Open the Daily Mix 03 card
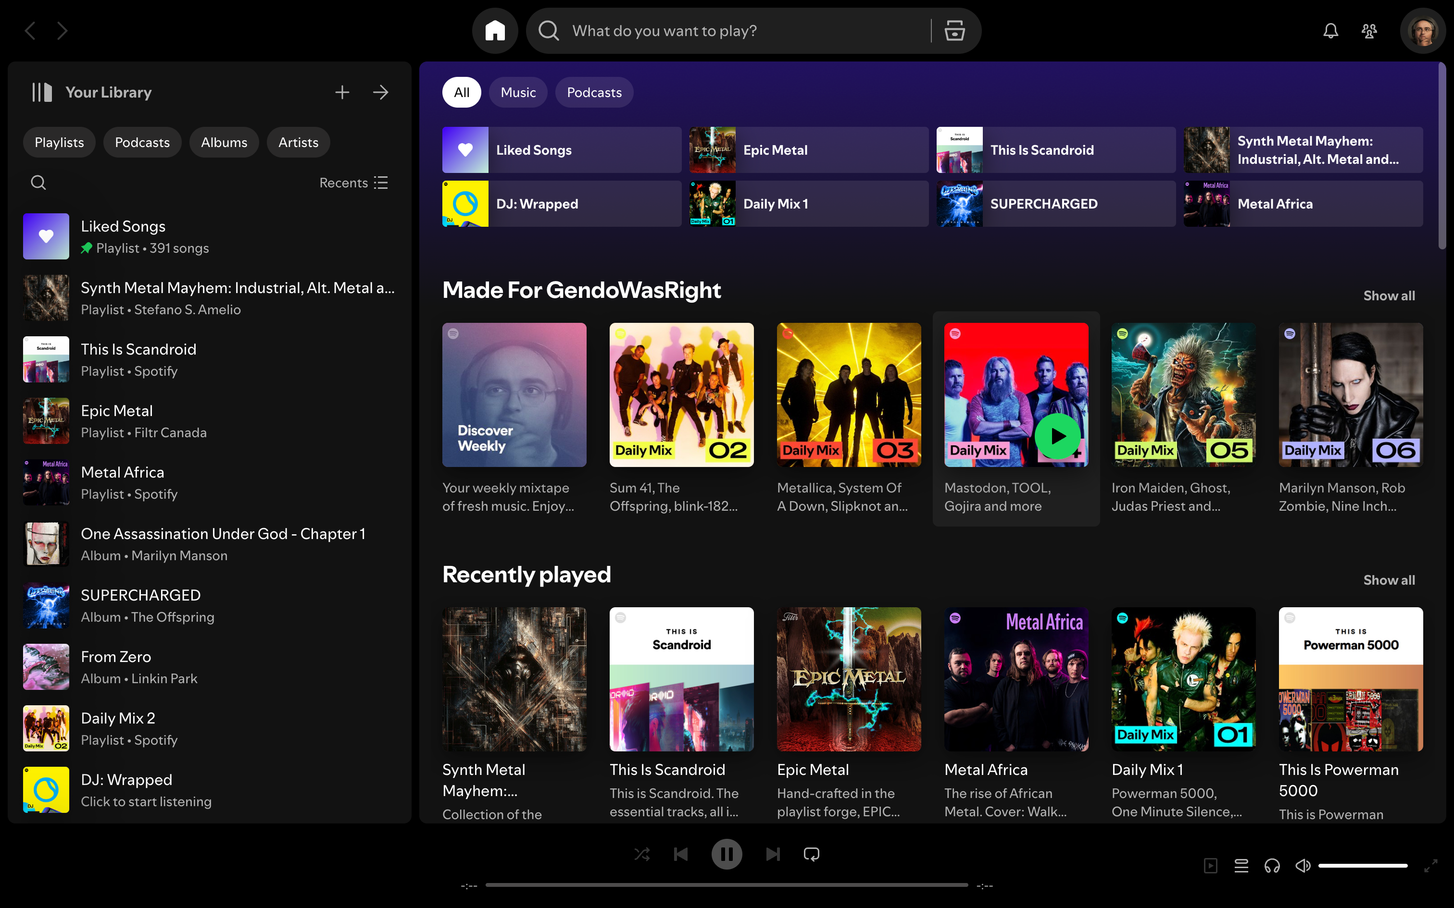The image size is (1454, 908). coord(848,418)
